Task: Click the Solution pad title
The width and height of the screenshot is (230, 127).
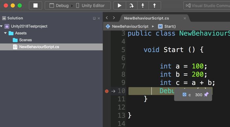Action: tap(15, 18)
